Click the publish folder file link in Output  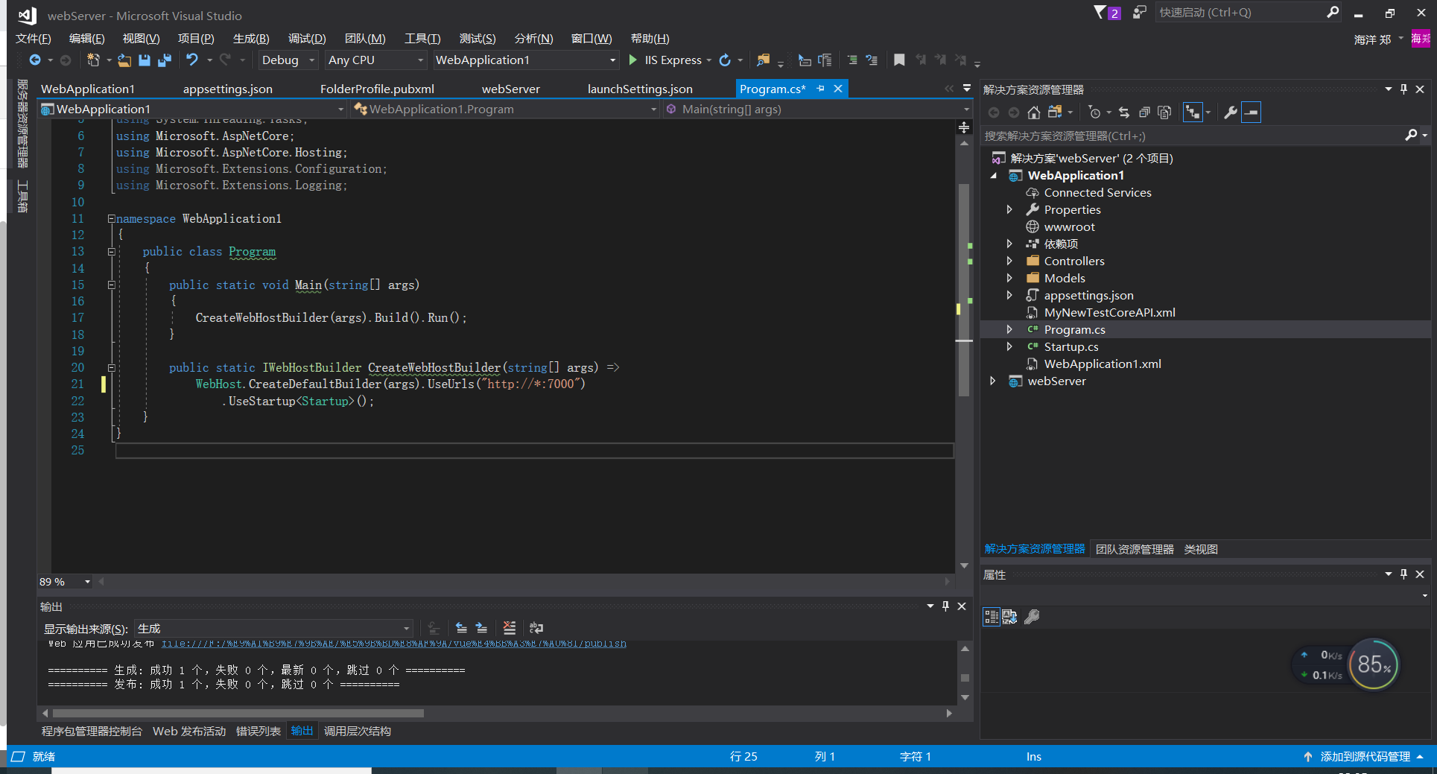click(393, 644)
